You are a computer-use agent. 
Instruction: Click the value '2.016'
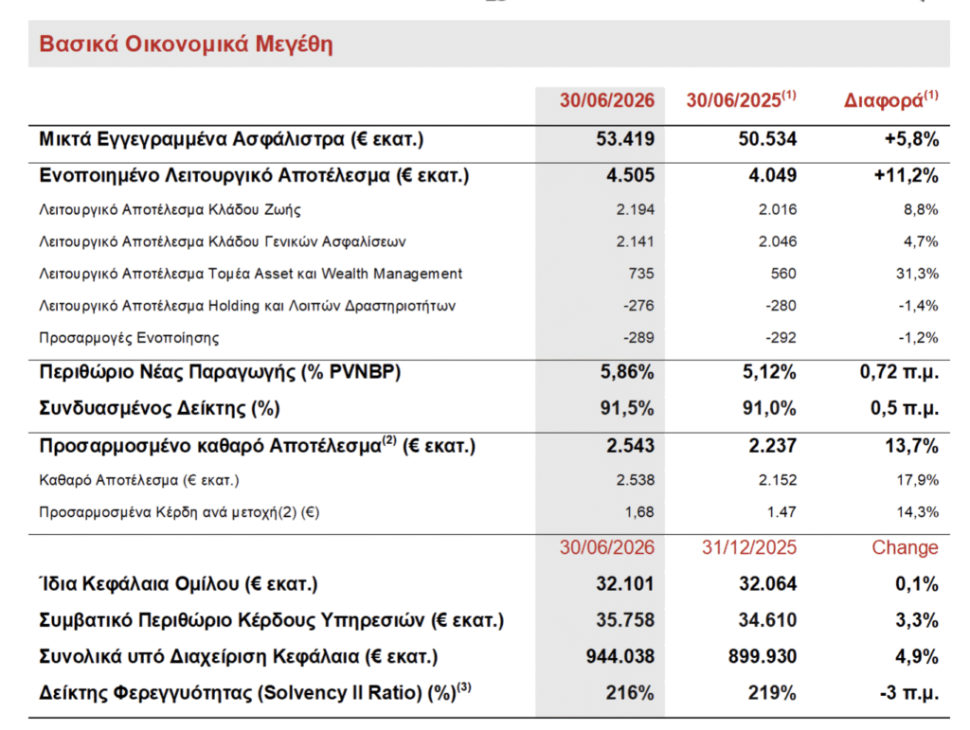(778, 209)
